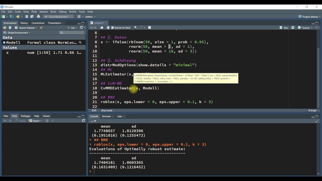
Task: Save workspace icon in Environment pane
Action: pyautogui.click(x=10, y=28)
